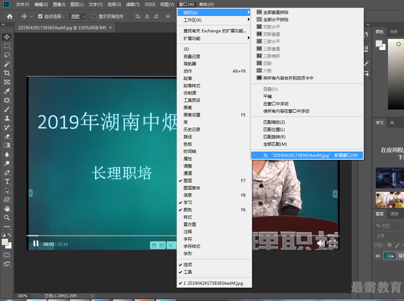Screen dimensions: 404x301
Task: Open the 文件(F) menu
Action: tap(23, 5)
